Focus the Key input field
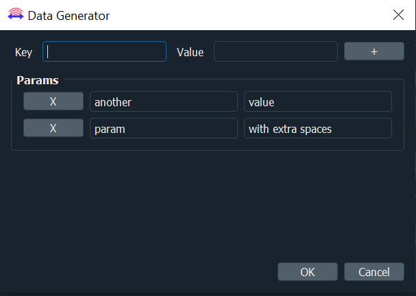Screen dimensions: 416x296 point(105,51)
